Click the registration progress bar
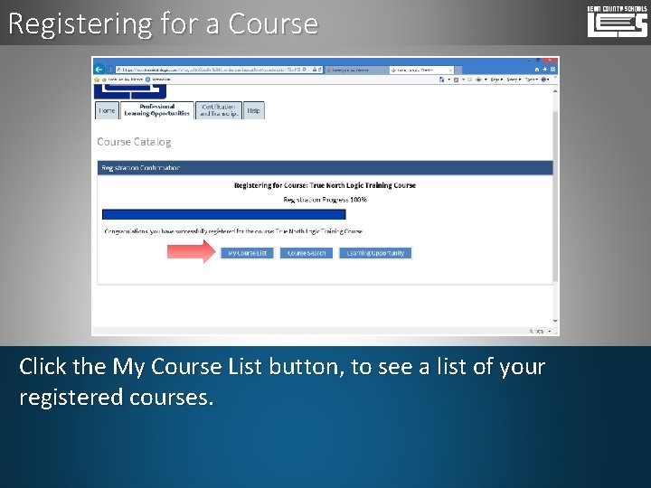The image size is (651, 488). (224, 214)
